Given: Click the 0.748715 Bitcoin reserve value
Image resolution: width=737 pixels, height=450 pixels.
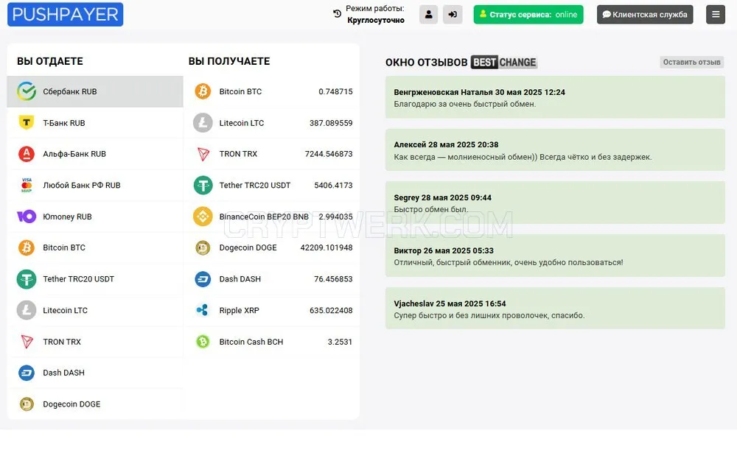Looking at the screenshot, I should click(335, 91).
